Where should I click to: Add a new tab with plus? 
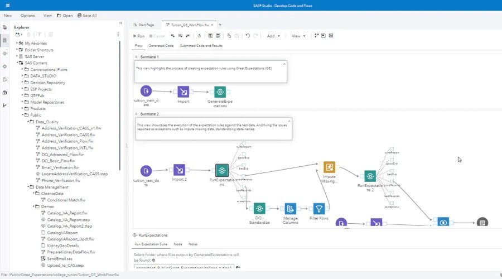(220, 25)
